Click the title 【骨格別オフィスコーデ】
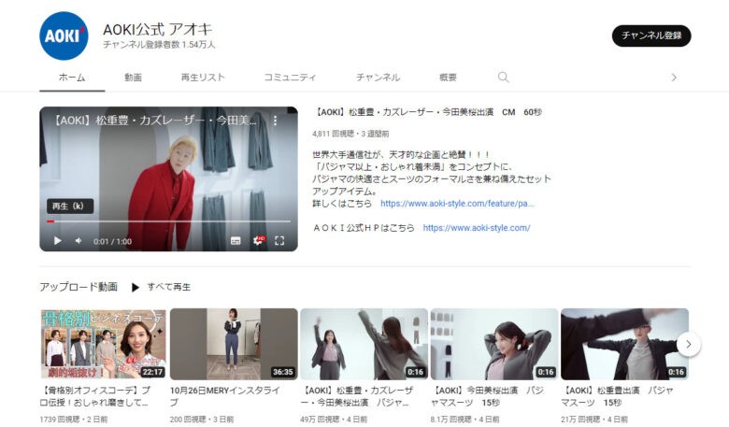 [95, 396]
